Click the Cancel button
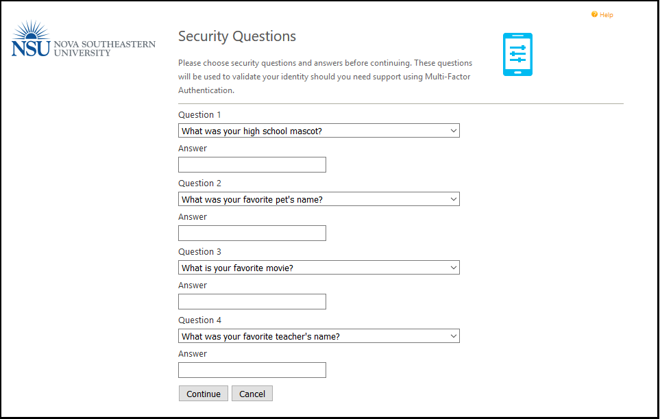Screen dimensions: 660x419 point(252,394)
